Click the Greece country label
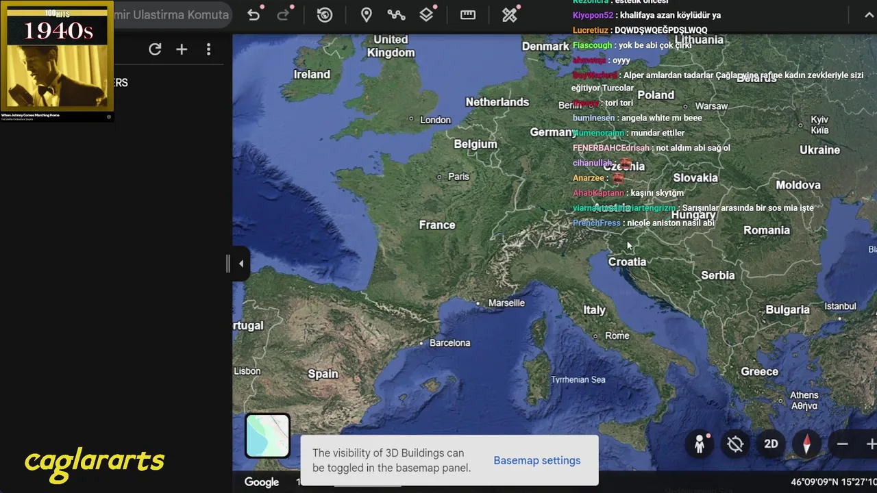The width and height of the screenshot is (877, 493). pyautogui.click(x=759, y=371)
